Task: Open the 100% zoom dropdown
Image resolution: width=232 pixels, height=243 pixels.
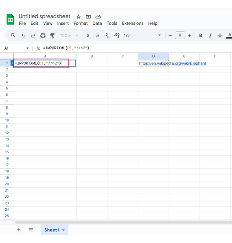Action: click(x=69, y=35)
